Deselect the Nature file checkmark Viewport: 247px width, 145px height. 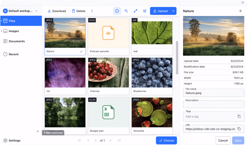81,51
